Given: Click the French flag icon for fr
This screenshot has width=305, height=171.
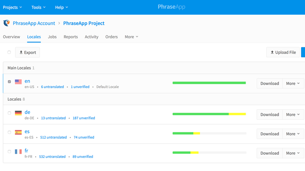Looking at the screenshot, I should click(18, 152).
